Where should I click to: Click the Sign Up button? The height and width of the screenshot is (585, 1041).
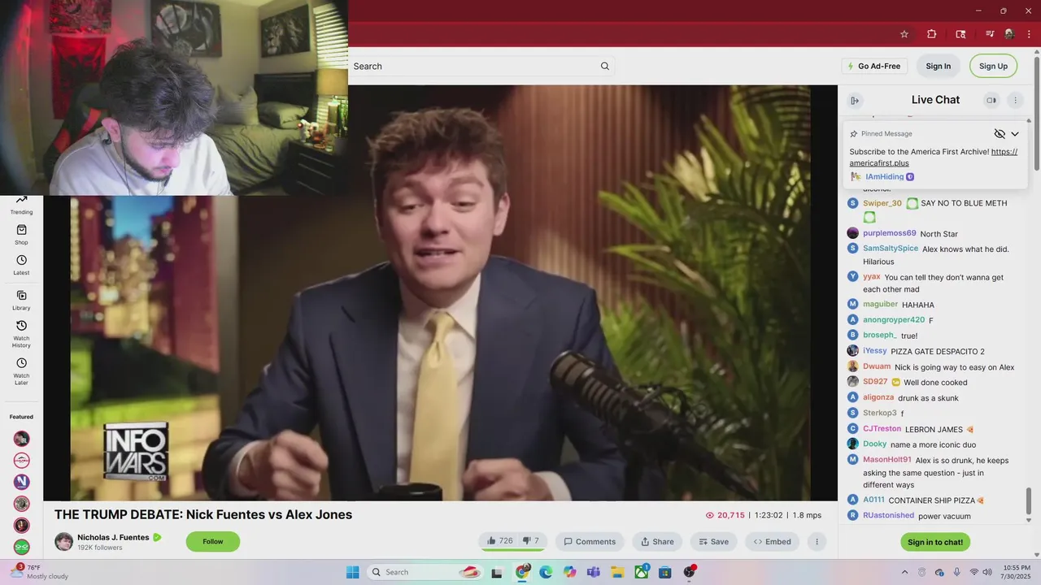pyautogui.click(x=993, y=67)
